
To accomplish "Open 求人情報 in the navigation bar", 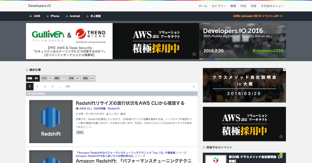I will coord(94,16).
